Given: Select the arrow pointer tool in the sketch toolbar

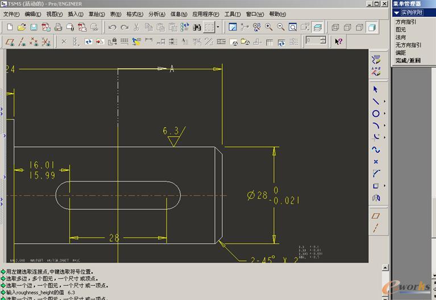Looking at the screenshot, I should (376, 90).
